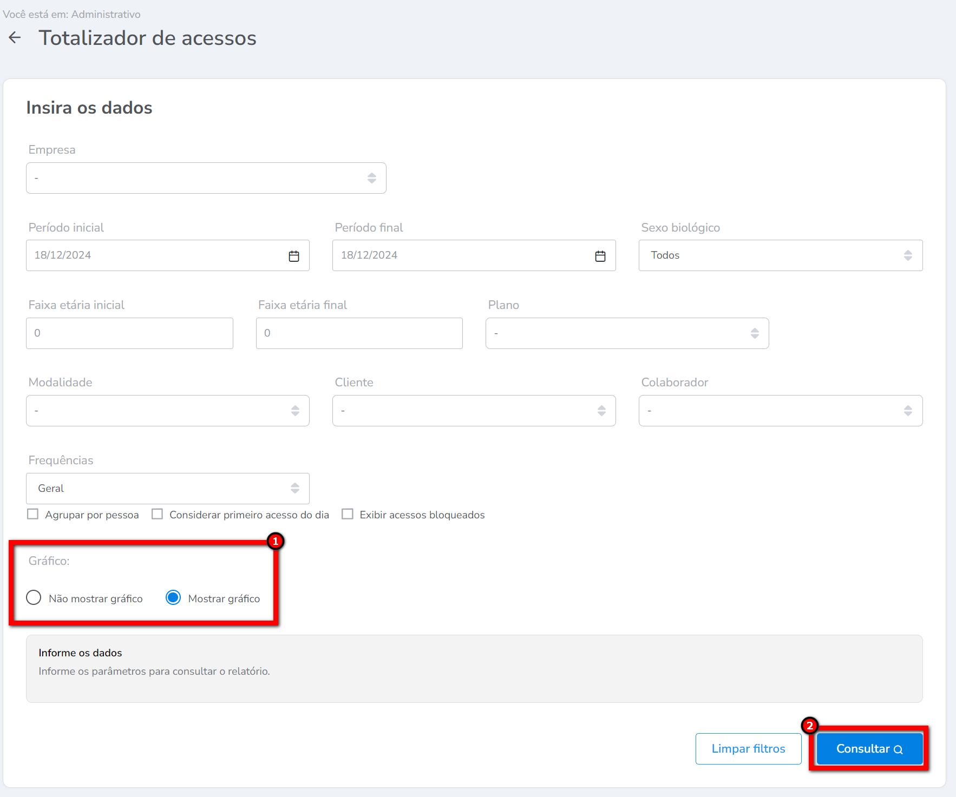Screen dimensions: 956x797
Task: Click into Faixa etária final field
Action: pyautogui.click(x=359, y=333)
